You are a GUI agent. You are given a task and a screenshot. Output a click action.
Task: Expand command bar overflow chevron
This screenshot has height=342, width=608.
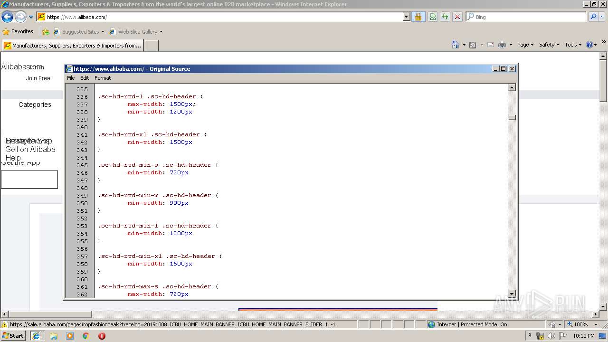pyautogui.click(x=604, y=42)
